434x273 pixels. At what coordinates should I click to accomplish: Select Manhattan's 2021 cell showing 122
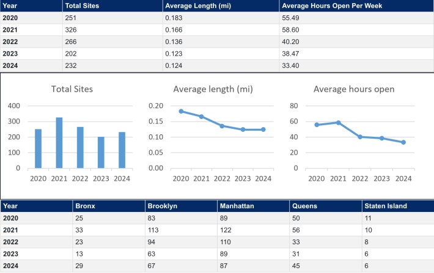226,228
